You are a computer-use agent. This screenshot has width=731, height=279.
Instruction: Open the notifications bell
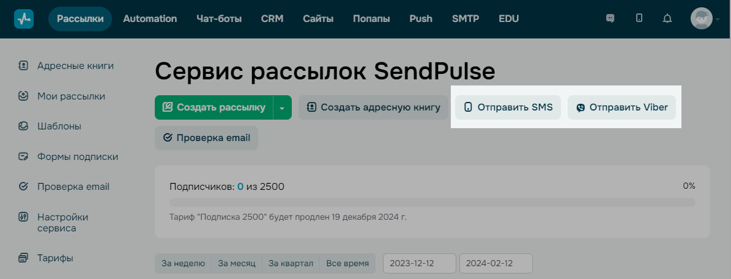pyautogui.click(x=667, y=18)
